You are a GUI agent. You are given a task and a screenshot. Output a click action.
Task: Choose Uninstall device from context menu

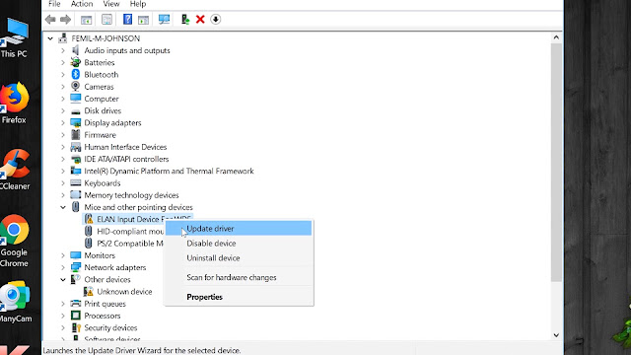[239, 258]
